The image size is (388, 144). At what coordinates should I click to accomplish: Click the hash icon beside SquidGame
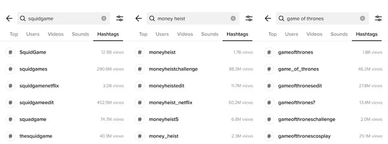[x=10, y=52]
